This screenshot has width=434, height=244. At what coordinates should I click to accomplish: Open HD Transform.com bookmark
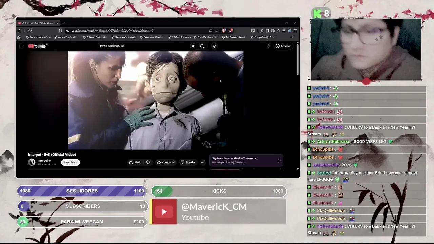[179, 37]
